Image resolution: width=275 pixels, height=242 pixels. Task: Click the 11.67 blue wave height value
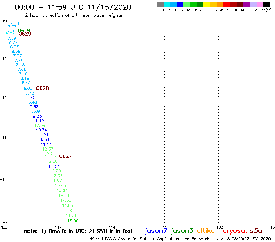pyautogui.click(x=54, y=166)
